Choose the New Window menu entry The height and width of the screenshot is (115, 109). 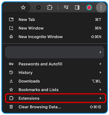[x=55, y=28]
